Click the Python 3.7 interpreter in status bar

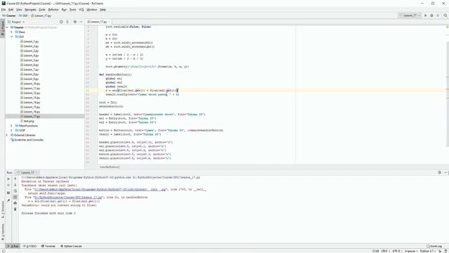(x=427, y=251)
